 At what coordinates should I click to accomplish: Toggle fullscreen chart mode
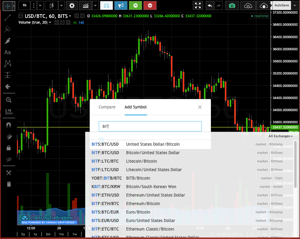tap(198, 5)
